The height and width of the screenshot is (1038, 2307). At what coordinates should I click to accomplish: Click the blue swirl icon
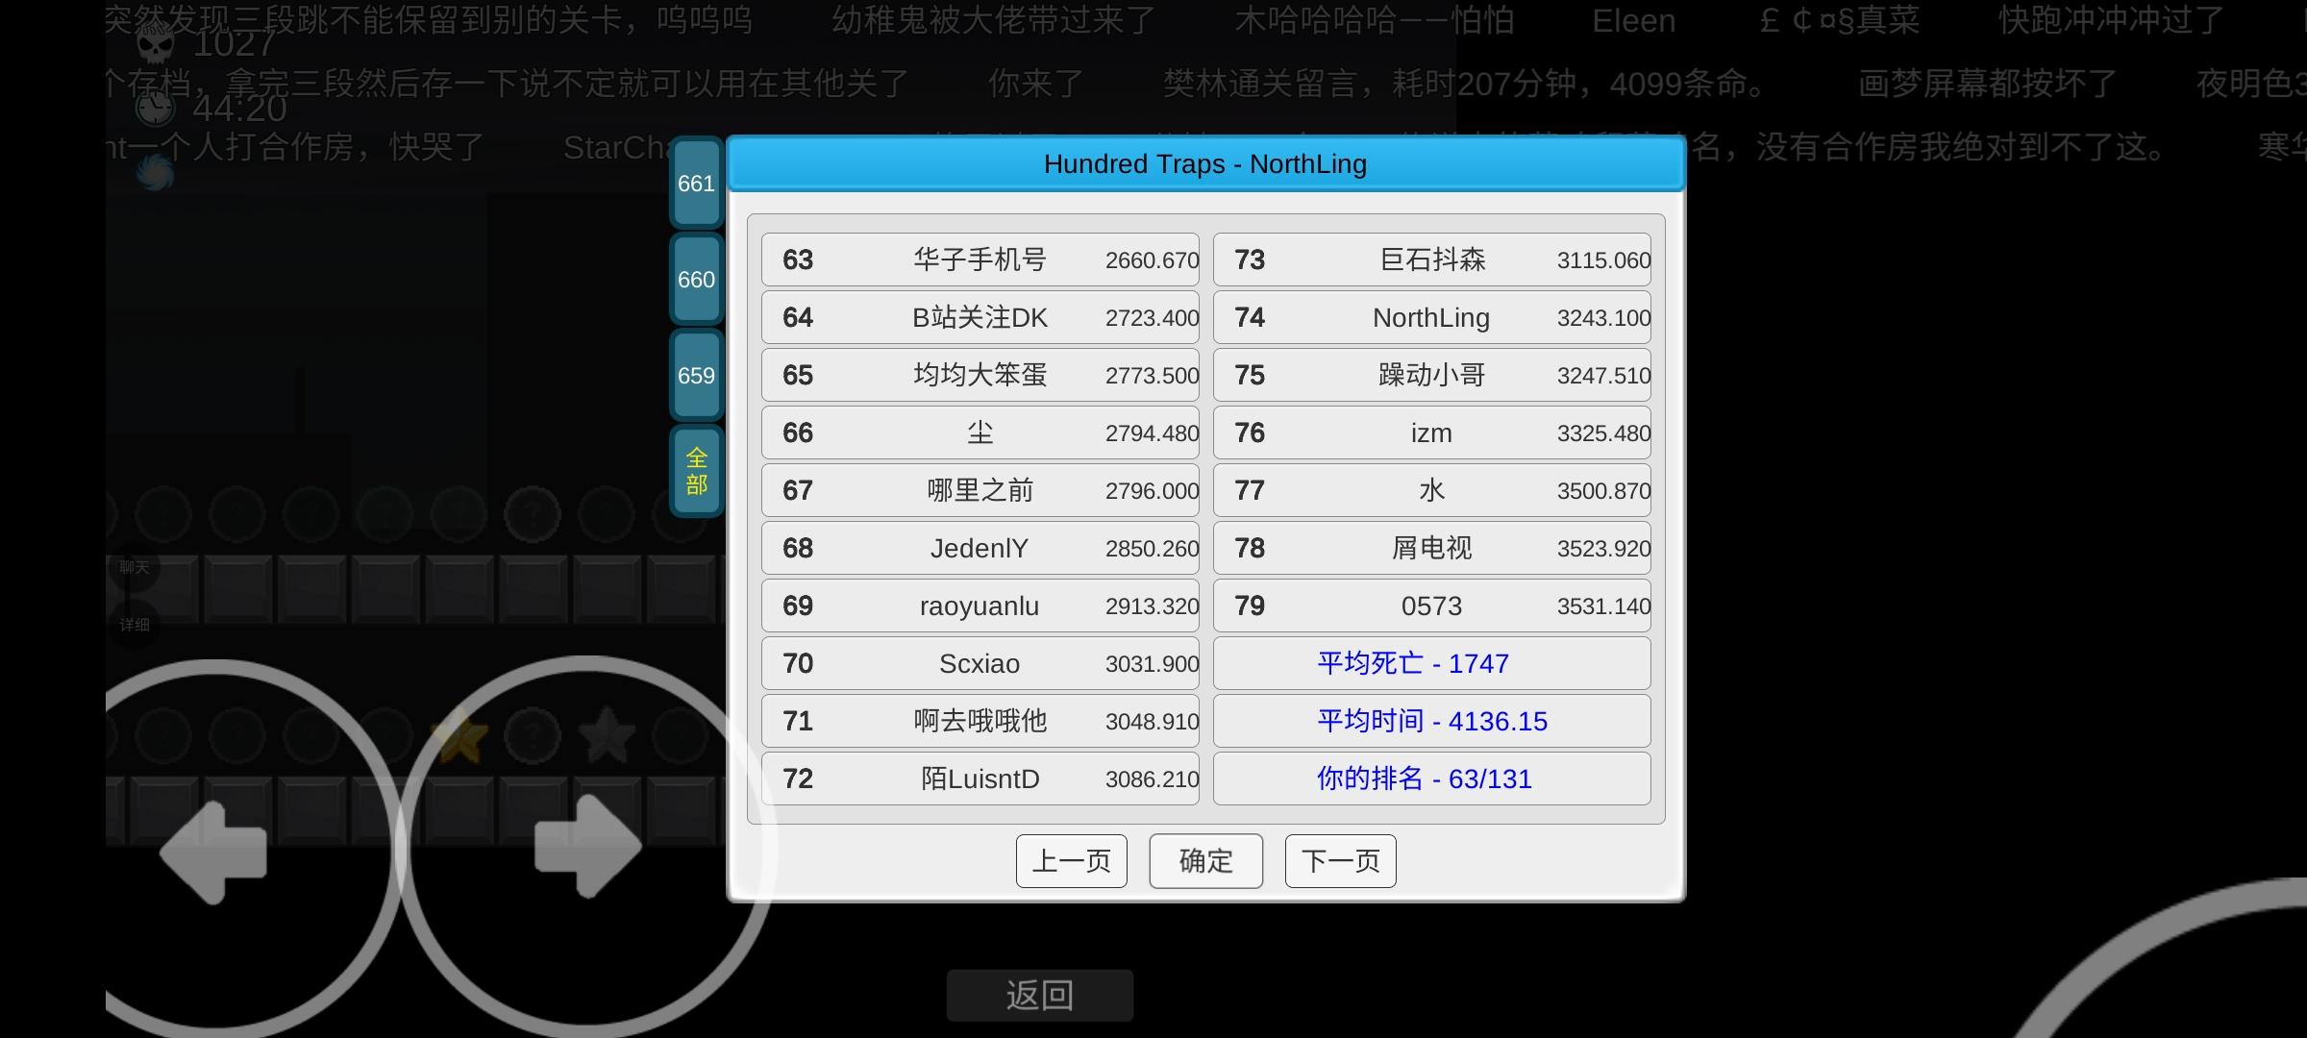click(x=155, y=173)
